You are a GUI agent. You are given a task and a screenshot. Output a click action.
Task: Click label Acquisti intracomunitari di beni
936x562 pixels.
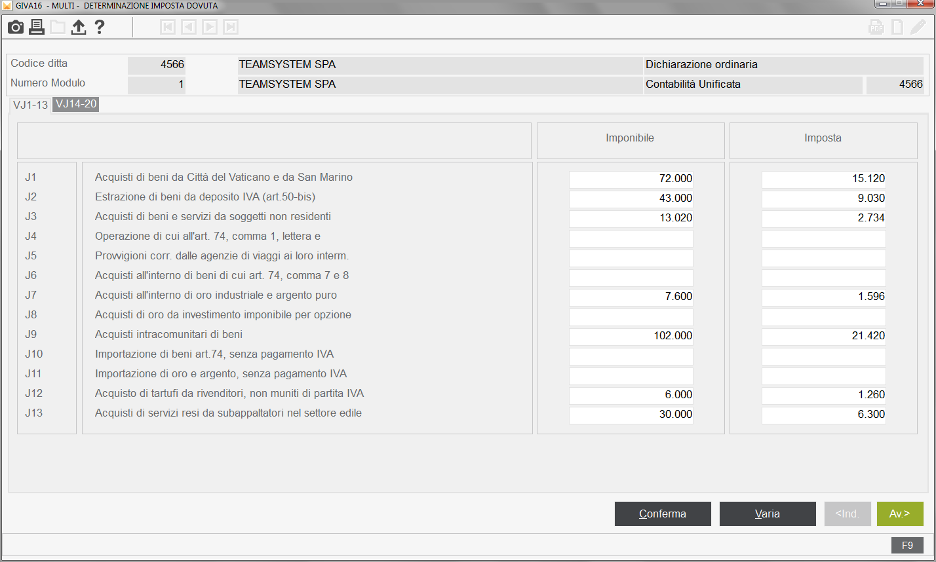coord(169,334)
